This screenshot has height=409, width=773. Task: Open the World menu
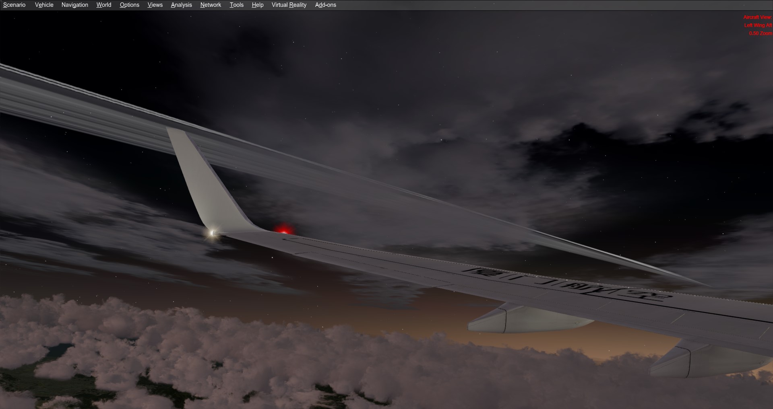click(103, 5)
